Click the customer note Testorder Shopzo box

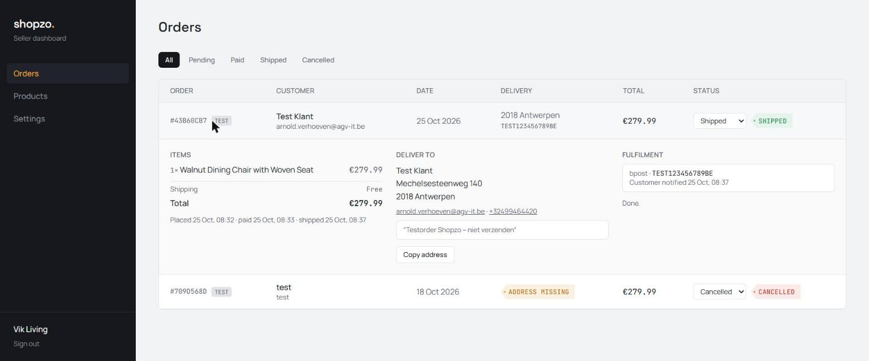point(502,230)
